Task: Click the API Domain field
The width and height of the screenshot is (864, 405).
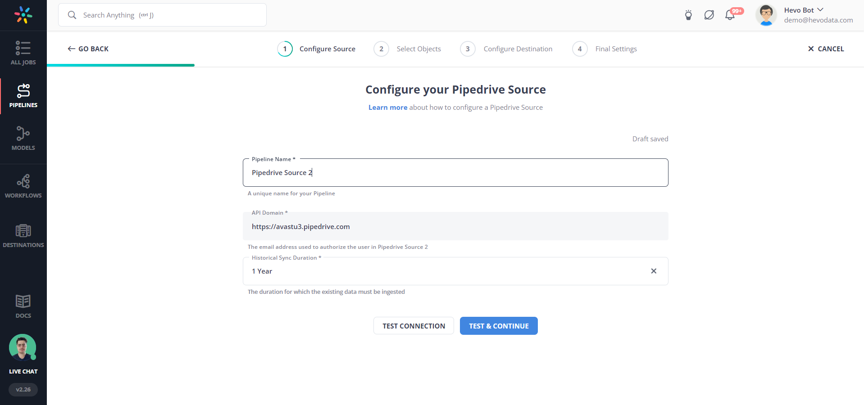Action: point(455,226)
